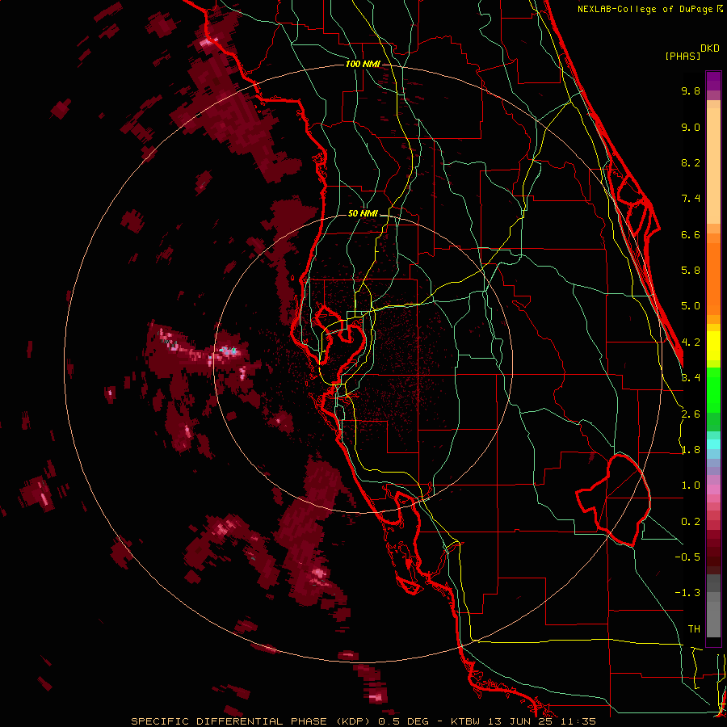The height and width of the screenshot is (727, 727).
Task: Click the 50 NMI range ring label
Action: pyautogui.click(x=363, y=214)
